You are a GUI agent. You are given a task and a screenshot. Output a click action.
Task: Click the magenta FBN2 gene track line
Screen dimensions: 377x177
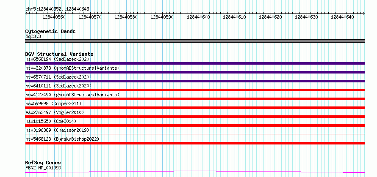tap(195, 172)
